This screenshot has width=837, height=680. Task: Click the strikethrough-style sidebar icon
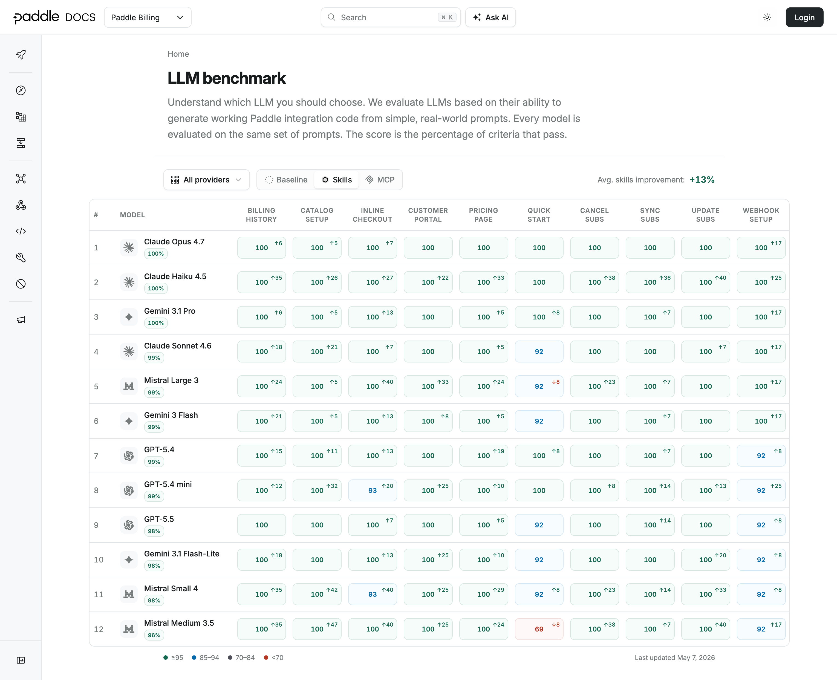point(21,143)
